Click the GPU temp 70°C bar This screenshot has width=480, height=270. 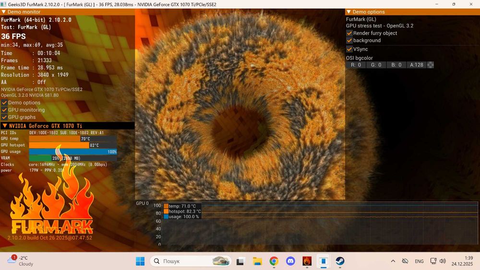coord(73,139)
